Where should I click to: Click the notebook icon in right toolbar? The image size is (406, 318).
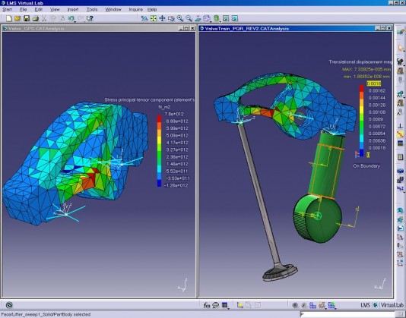tap(401, 157)
